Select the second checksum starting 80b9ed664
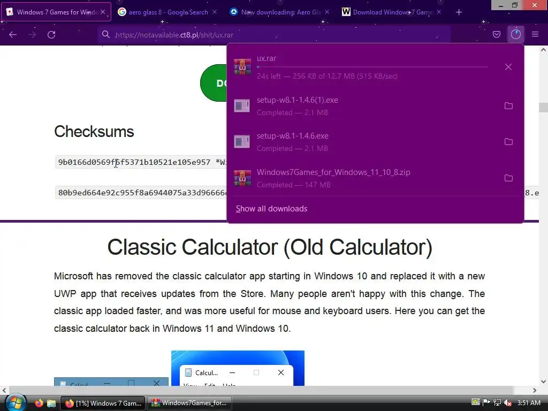 pyautogui.click(x=141, y=193)
